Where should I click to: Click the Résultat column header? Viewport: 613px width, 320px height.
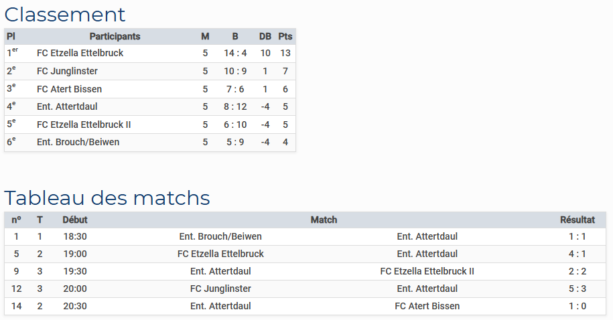pos(577,220)
